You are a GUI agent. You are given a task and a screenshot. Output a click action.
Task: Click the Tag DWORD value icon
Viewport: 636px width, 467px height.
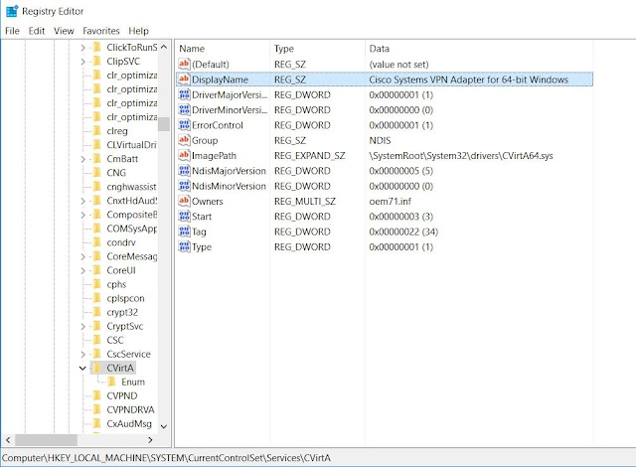point(184,232)
